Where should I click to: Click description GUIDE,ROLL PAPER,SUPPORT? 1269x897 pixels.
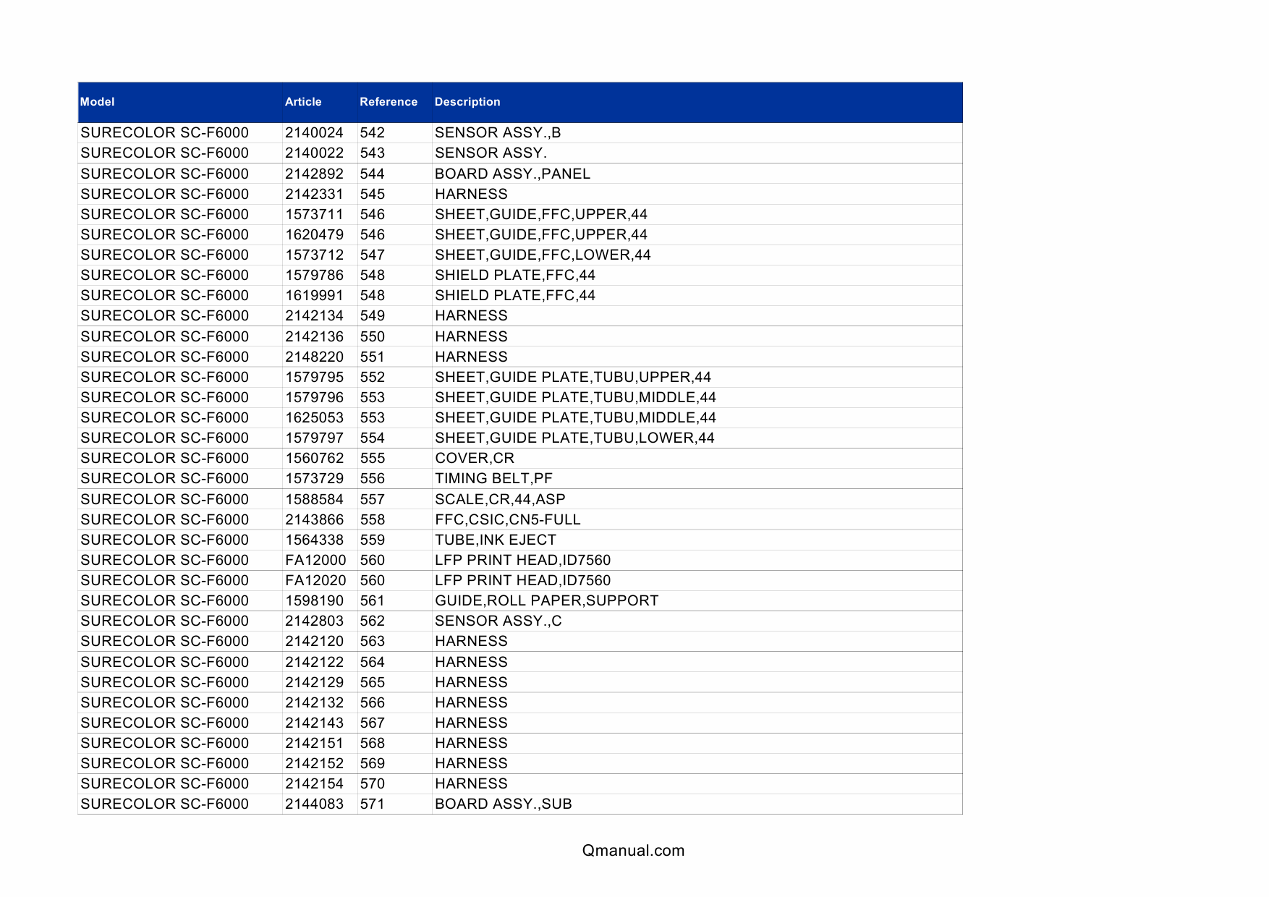[x=547, y=600]
